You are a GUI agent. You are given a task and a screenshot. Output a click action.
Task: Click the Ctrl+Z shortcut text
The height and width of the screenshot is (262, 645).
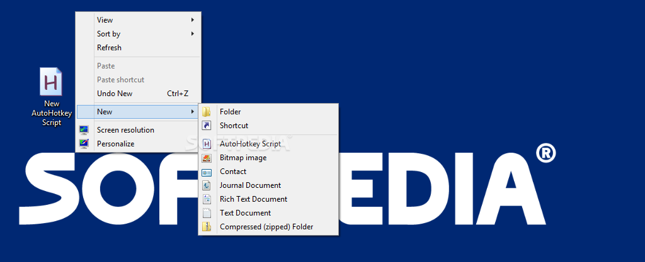(x=178, y=94)
